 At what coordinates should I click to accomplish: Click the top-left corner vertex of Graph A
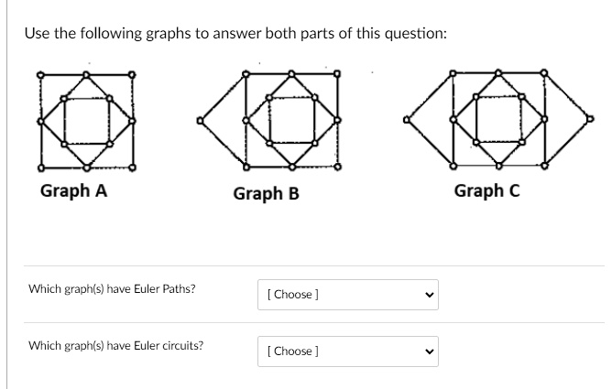pos(40,74)
